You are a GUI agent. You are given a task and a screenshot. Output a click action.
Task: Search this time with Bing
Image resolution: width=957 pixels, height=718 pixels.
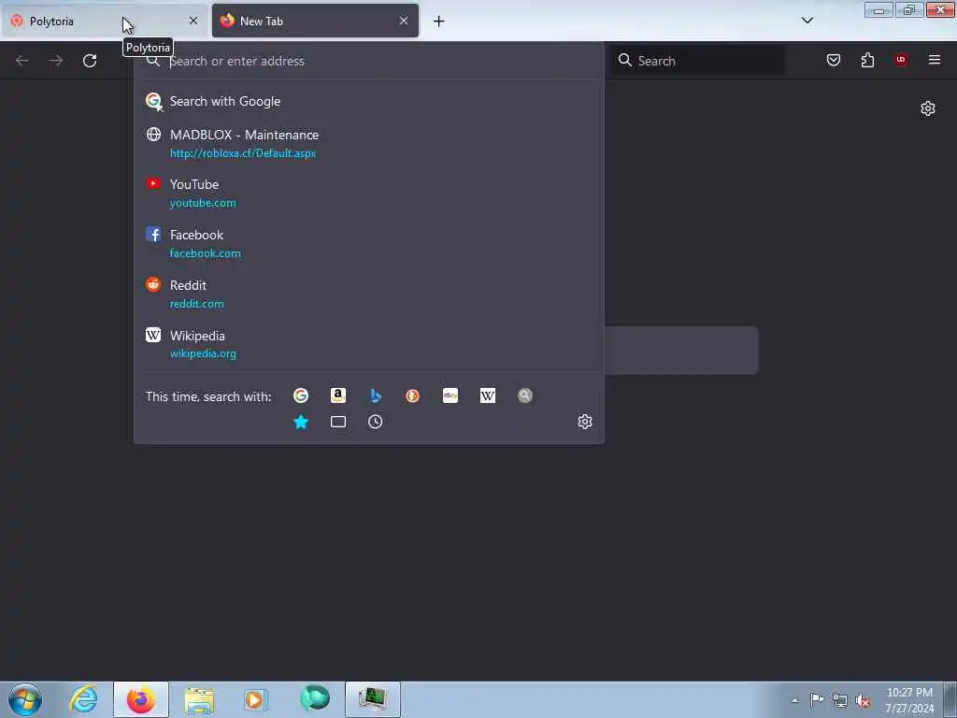click(376, 395)
